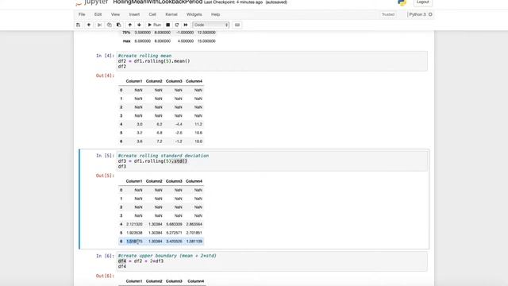Click into the In [4] rolling mean code cell
The image size is (508, 286).
coord(271,61)
